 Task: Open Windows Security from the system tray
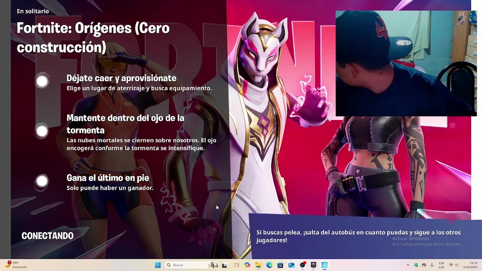[x=416, y=265]
